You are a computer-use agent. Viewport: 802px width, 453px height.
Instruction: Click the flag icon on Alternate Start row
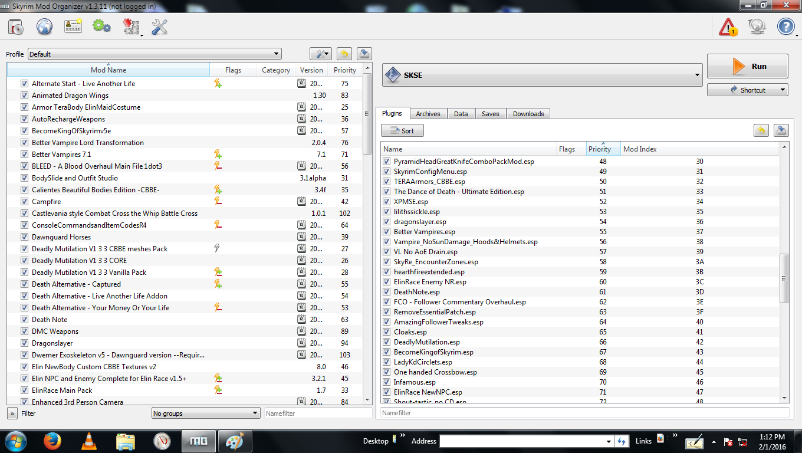[218, 84]
